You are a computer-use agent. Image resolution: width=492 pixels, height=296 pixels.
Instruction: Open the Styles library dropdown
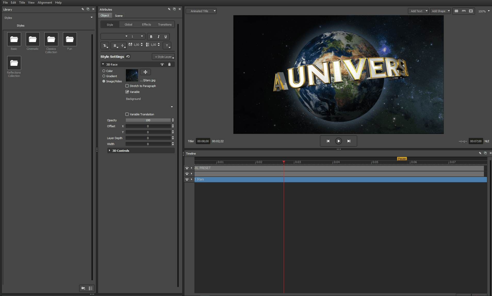92,18
